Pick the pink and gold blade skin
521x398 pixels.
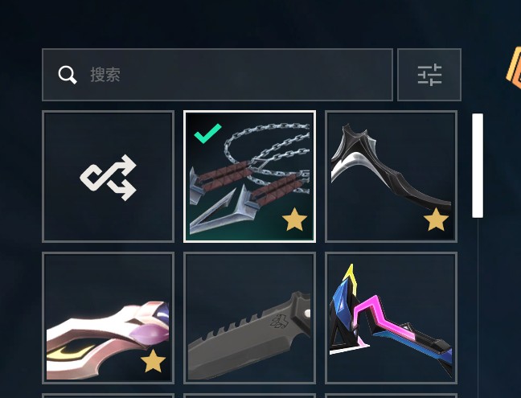[x=109, y=318]
